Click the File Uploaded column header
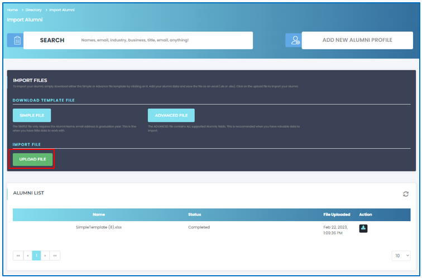This screenshot has height=278, width=422. coord(337,214)
